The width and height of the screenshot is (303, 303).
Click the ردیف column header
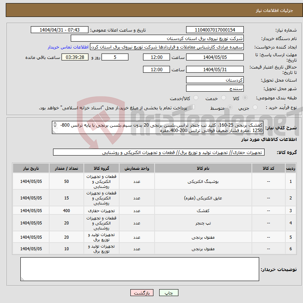pos(291,168)
